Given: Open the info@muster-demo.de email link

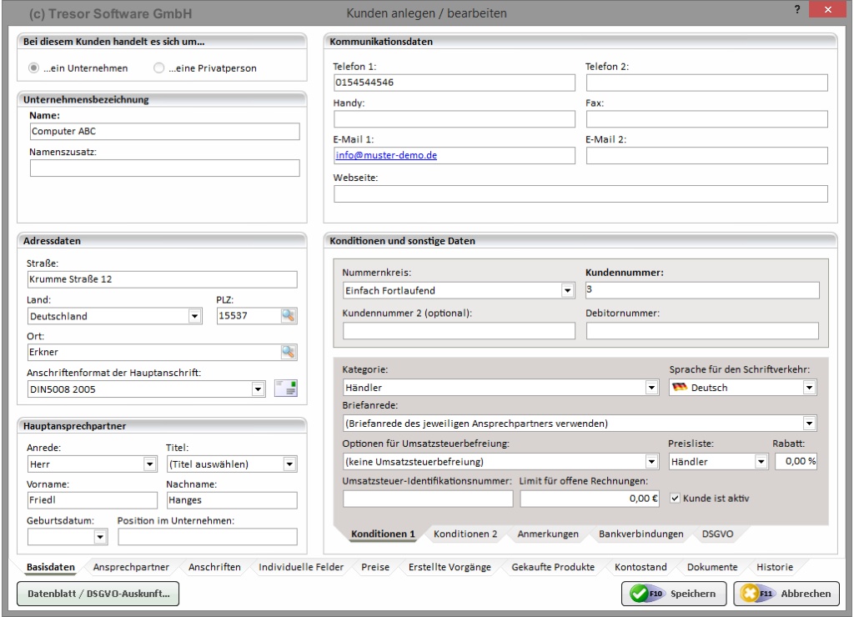Looking at the screenshot, I should pos(385,155).
